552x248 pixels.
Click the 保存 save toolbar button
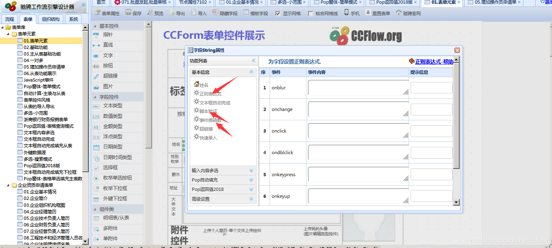click(x=134, y=13)
